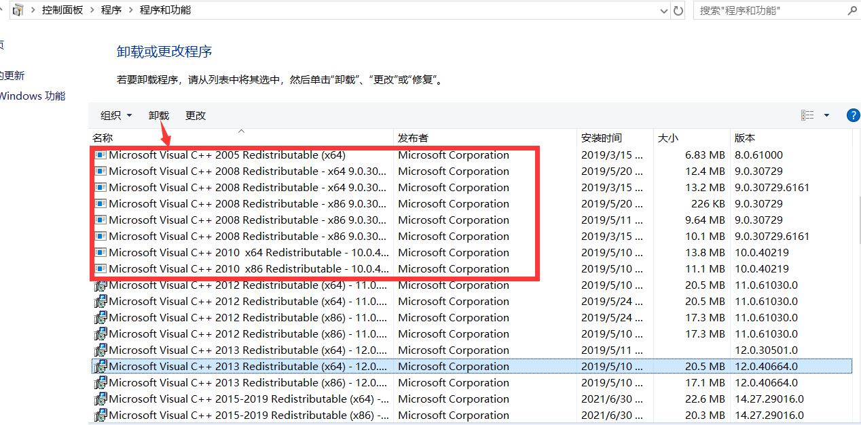The height and width of the screenshot is (425, 861).
Task: Click the magnifier icon in the search box
Action: pyautogui.click(x=852, y=10)
